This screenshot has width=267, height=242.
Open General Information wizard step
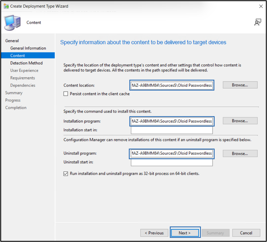pyautogui.click(x=28, y=48)
